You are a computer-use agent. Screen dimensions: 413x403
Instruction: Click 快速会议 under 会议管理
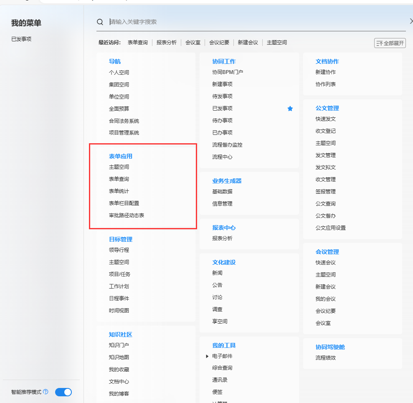point(326,263)
